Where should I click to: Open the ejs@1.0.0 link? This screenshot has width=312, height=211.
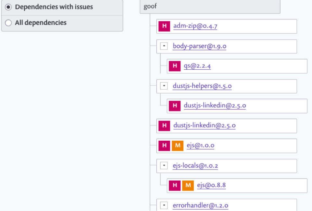point(201,146)
